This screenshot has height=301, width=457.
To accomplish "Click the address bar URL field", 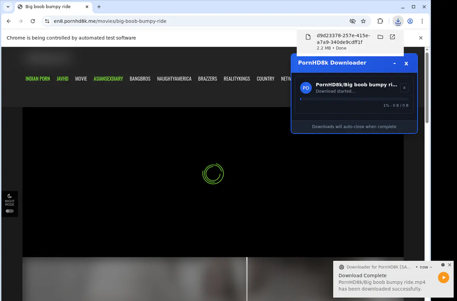I will (x=198, y=21).
